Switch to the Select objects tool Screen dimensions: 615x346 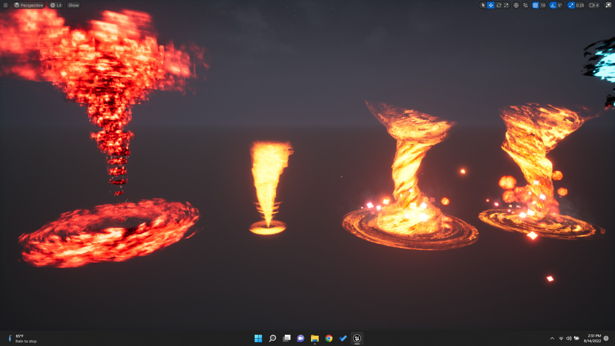[483, 5]
